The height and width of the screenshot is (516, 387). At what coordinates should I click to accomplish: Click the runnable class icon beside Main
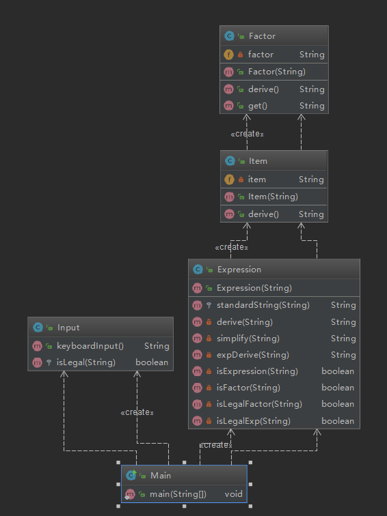[131, 475]
